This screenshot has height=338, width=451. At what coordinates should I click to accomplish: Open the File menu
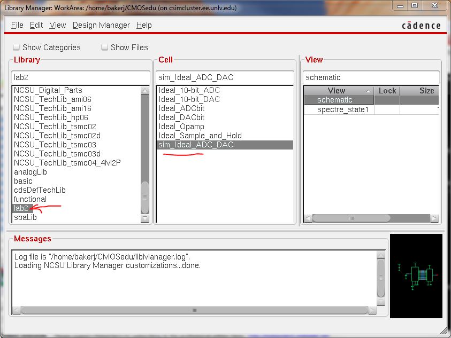[17, 25]
